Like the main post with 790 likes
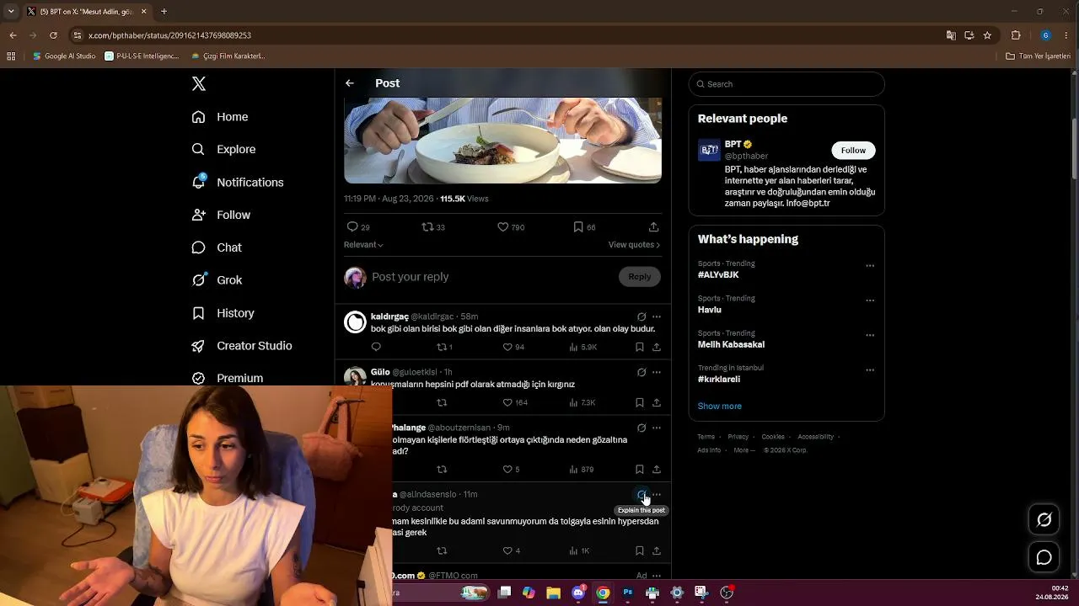This screenshot has height=606, width=1079. click(503, 227)
